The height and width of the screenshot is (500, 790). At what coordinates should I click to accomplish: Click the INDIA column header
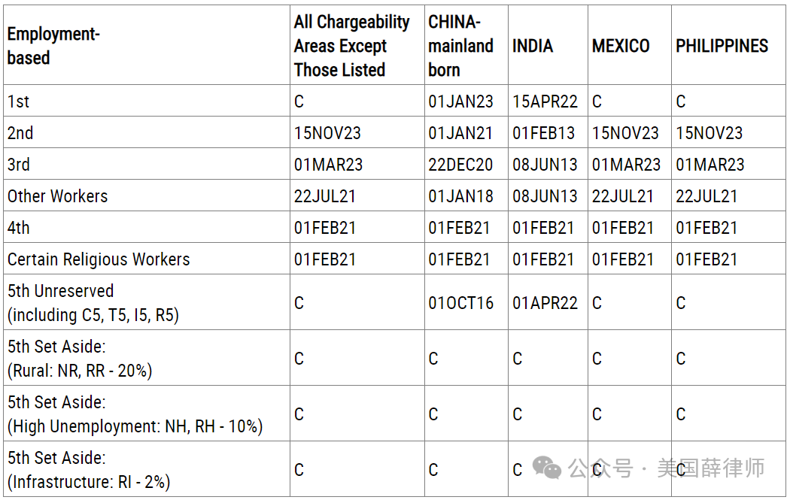click(x=533, y=46)
